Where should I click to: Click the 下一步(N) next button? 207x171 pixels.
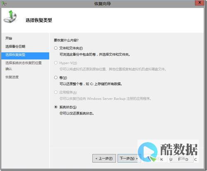click(129, 158)
